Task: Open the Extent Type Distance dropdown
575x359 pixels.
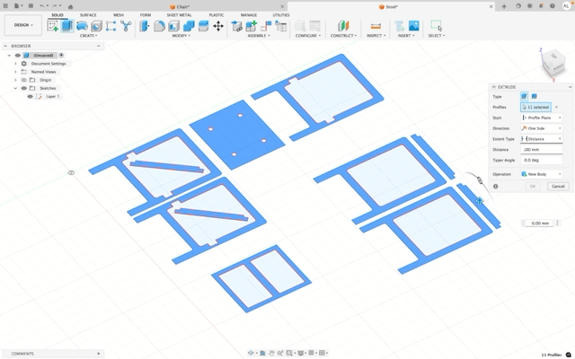Action: [542, 139]
